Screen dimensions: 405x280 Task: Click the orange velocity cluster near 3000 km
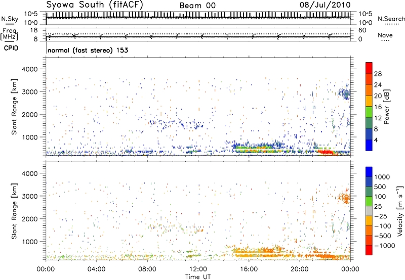tap(344, 198)
